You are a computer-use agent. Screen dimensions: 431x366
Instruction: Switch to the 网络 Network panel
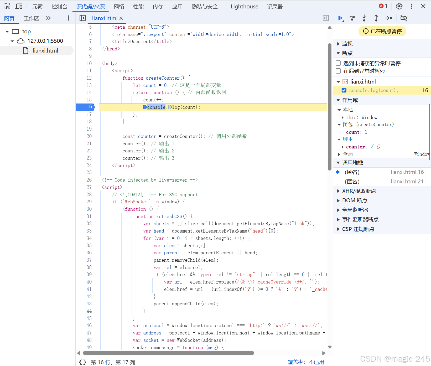click(119, 7)
